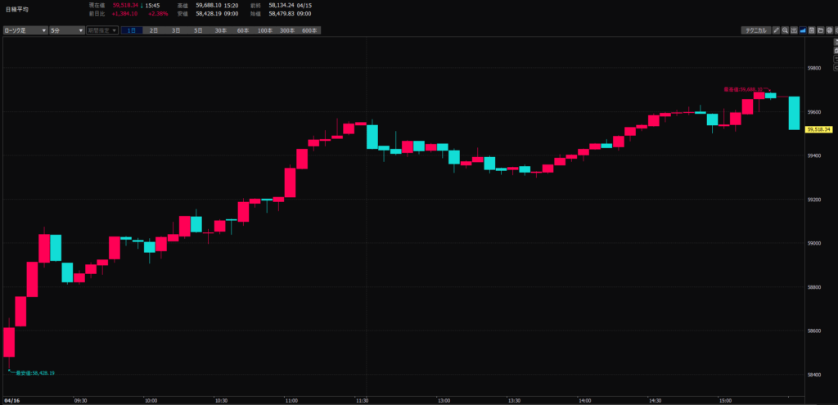838x405 pixels.
Task: Select the 30本 bar count tab
Action: [221, 30]
